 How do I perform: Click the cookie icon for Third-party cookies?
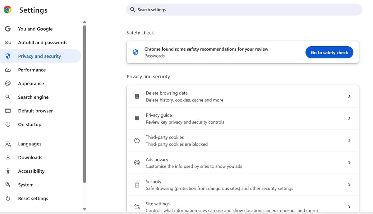[x=137, y=141]
